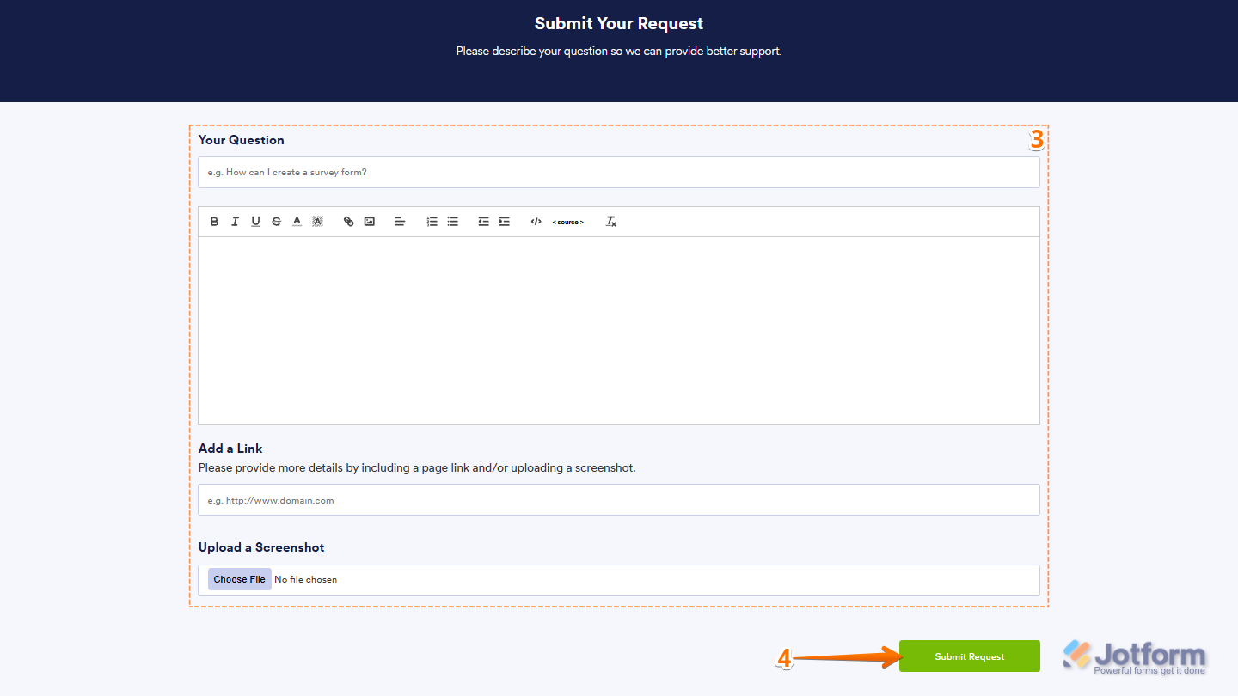The image size is (1238, 696).
Task: Insert a code snippet block
Action: [536, 221]
